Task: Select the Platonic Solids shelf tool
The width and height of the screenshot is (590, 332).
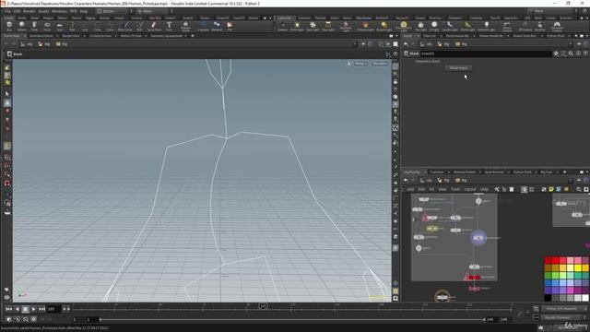Action: click(x=185, y=26)
